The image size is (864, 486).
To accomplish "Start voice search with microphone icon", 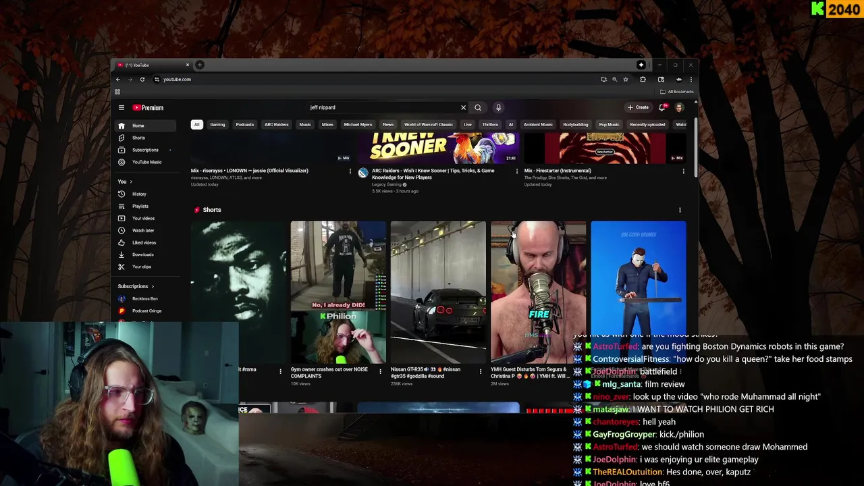I will (499, 107).
